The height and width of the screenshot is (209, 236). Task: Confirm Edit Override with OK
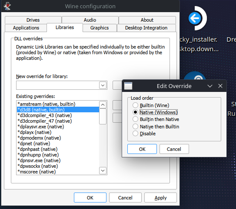pyautogui.click(x=142, y=149)
